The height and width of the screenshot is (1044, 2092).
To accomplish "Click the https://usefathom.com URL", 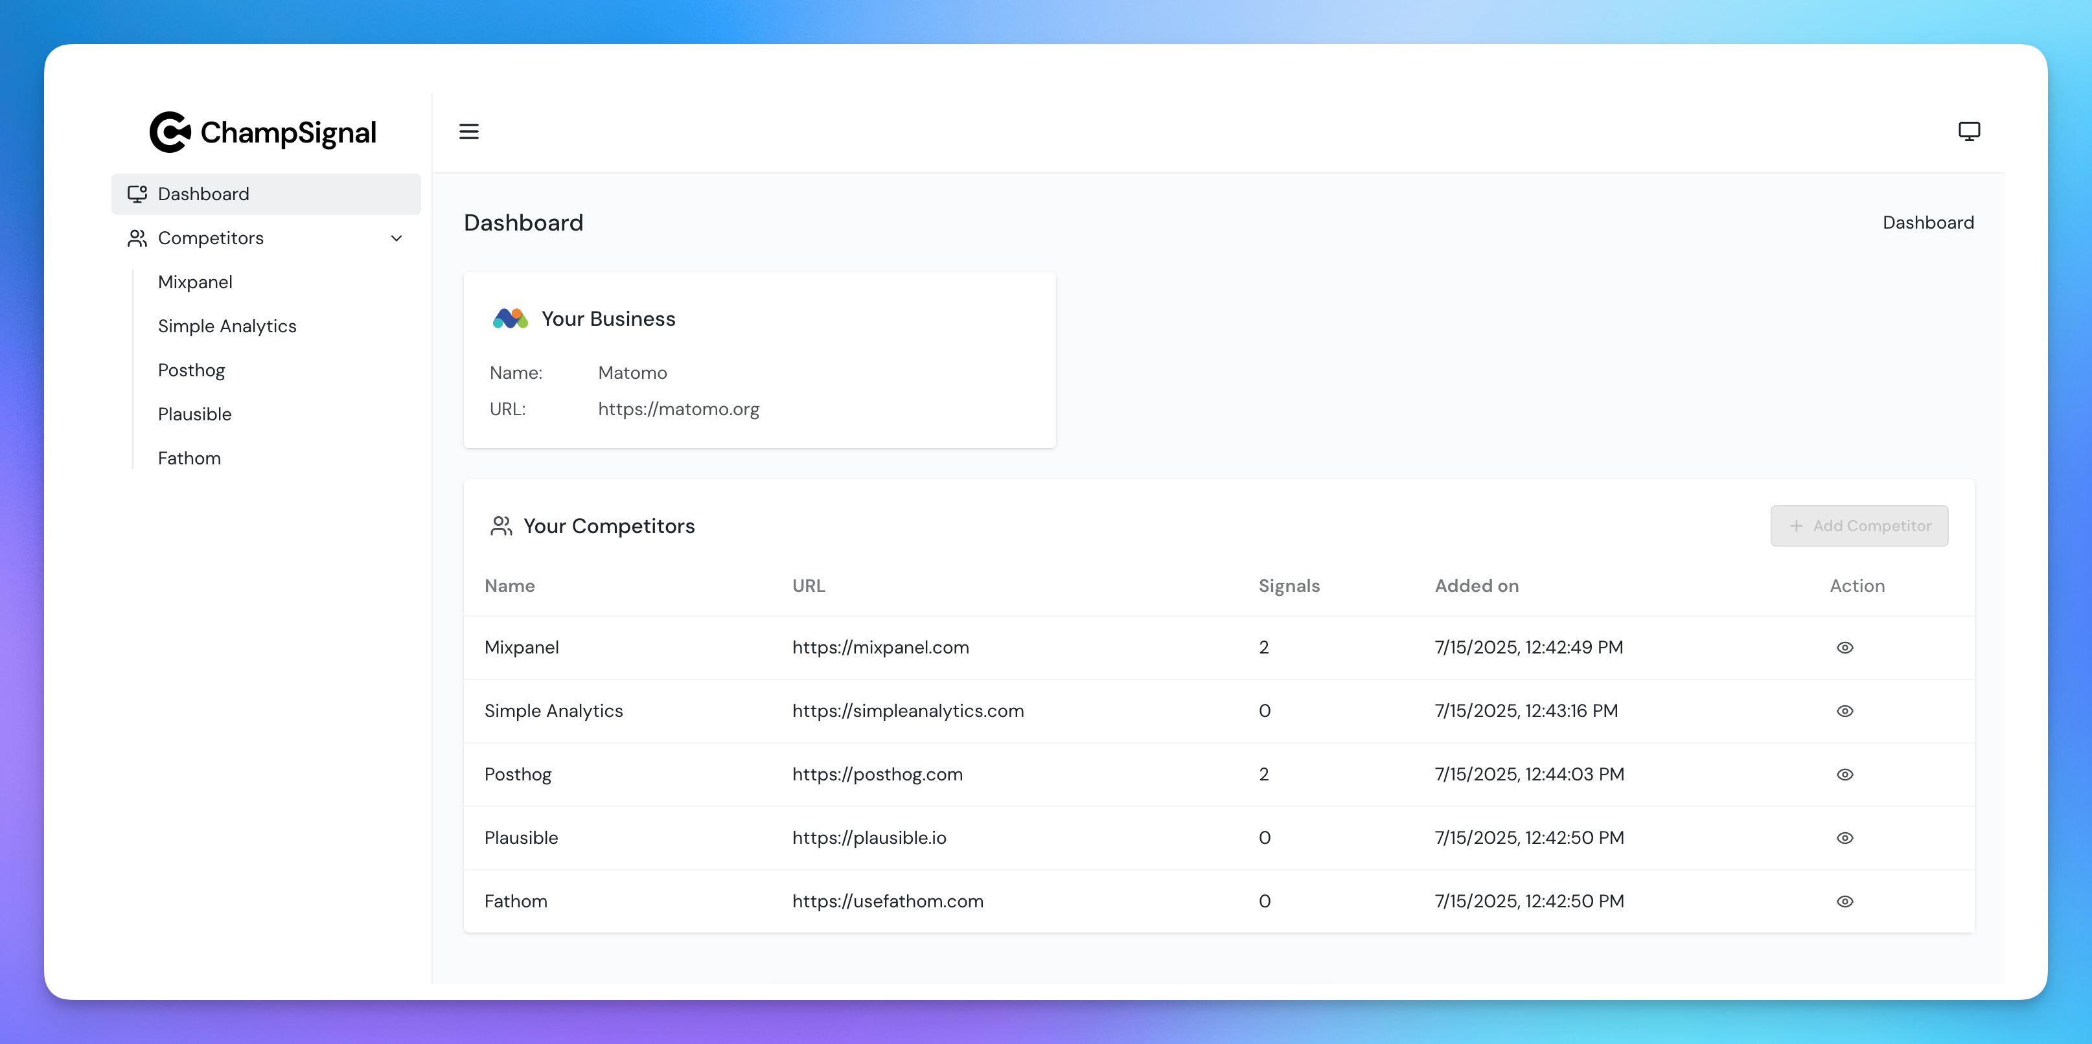I will click(x=888, y=901).
